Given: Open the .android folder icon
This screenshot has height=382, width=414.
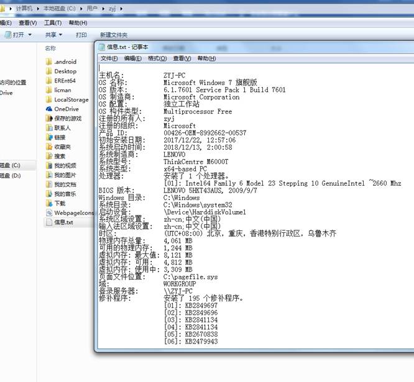Looking at the screenshot, I should coord(48,61).
